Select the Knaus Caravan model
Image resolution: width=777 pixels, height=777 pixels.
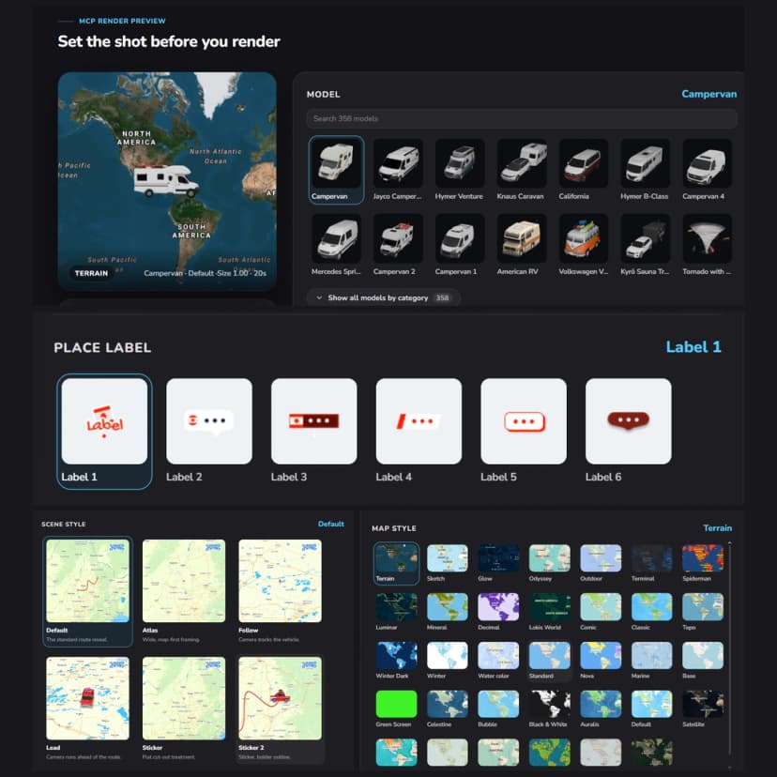click(522, 163)
